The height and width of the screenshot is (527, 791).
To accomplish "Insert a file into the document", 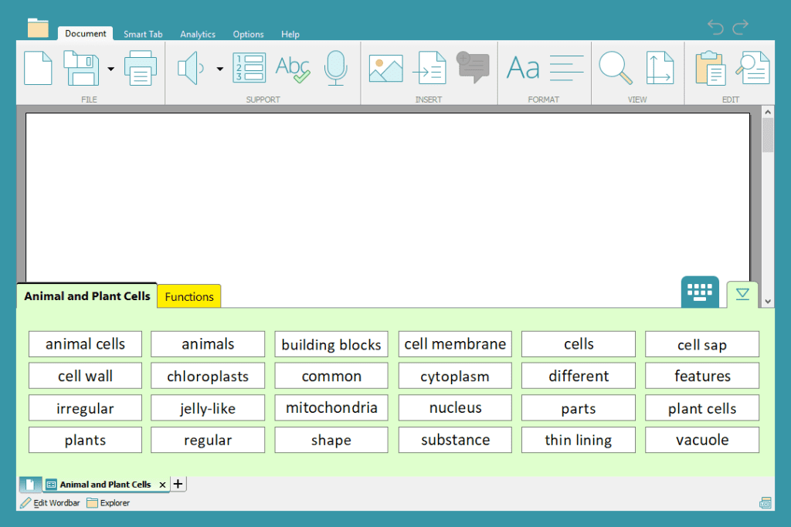I will click(x=429, y=68).
